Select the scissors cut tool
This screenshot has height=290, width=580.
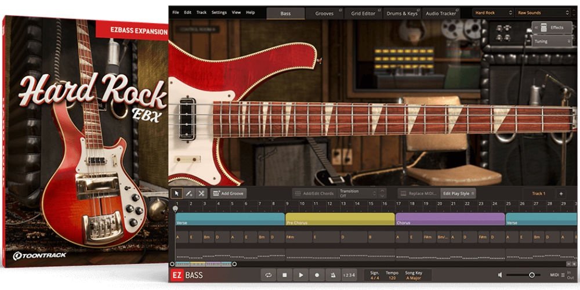click(x=201, y=193)
